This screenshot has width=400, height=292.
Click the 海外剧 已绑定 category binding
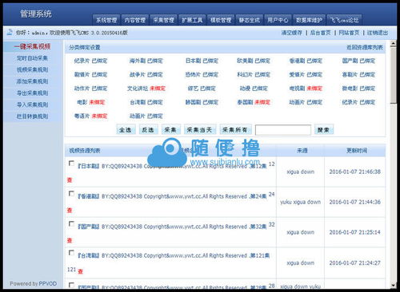click(146, 61)
